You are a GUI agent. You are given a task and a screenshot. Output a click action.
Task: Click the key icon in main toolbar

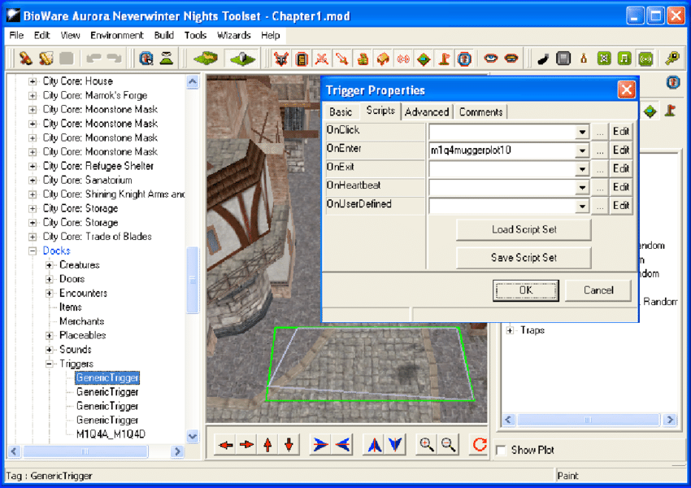tap(671, 59)
